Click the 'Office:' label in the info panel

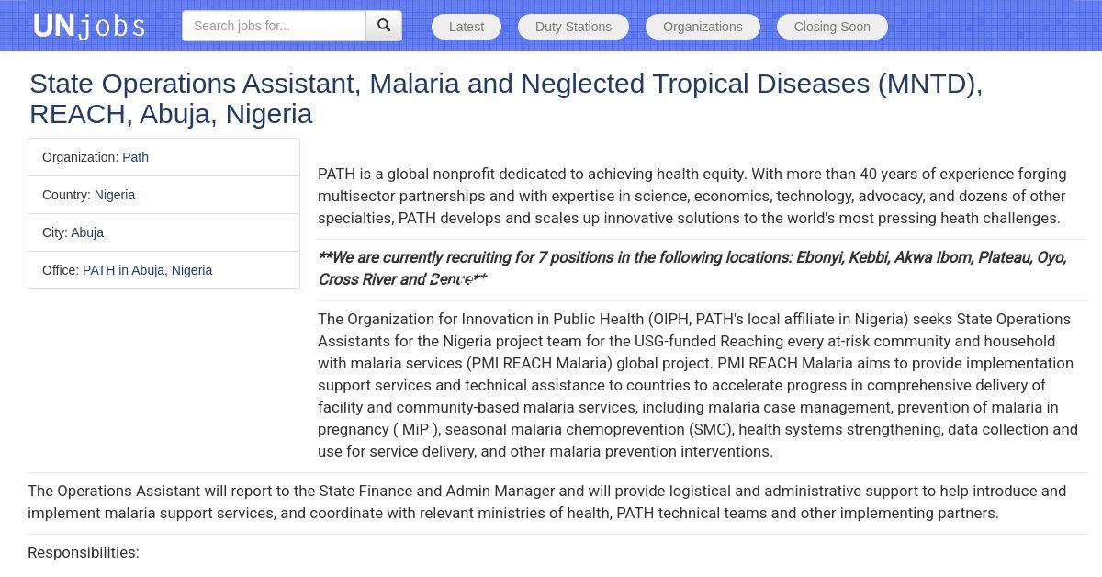coord(61,270)
